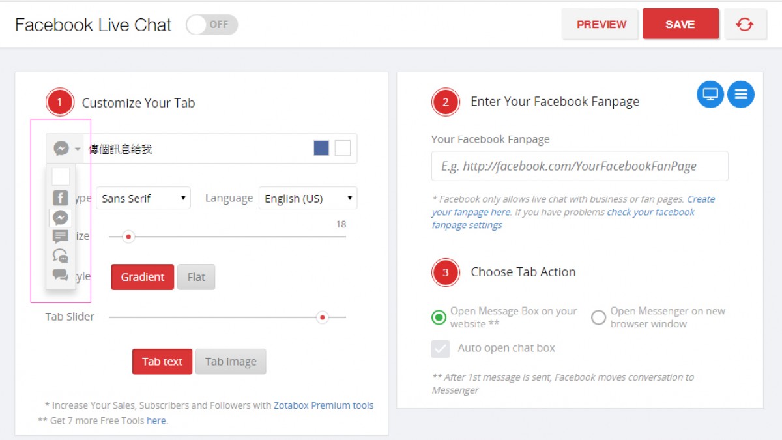The height and width of the screenshot is (440, 782).
Task: Toggle the 'Auto open chat box' checkbox
Action: (x=441, y=348)
